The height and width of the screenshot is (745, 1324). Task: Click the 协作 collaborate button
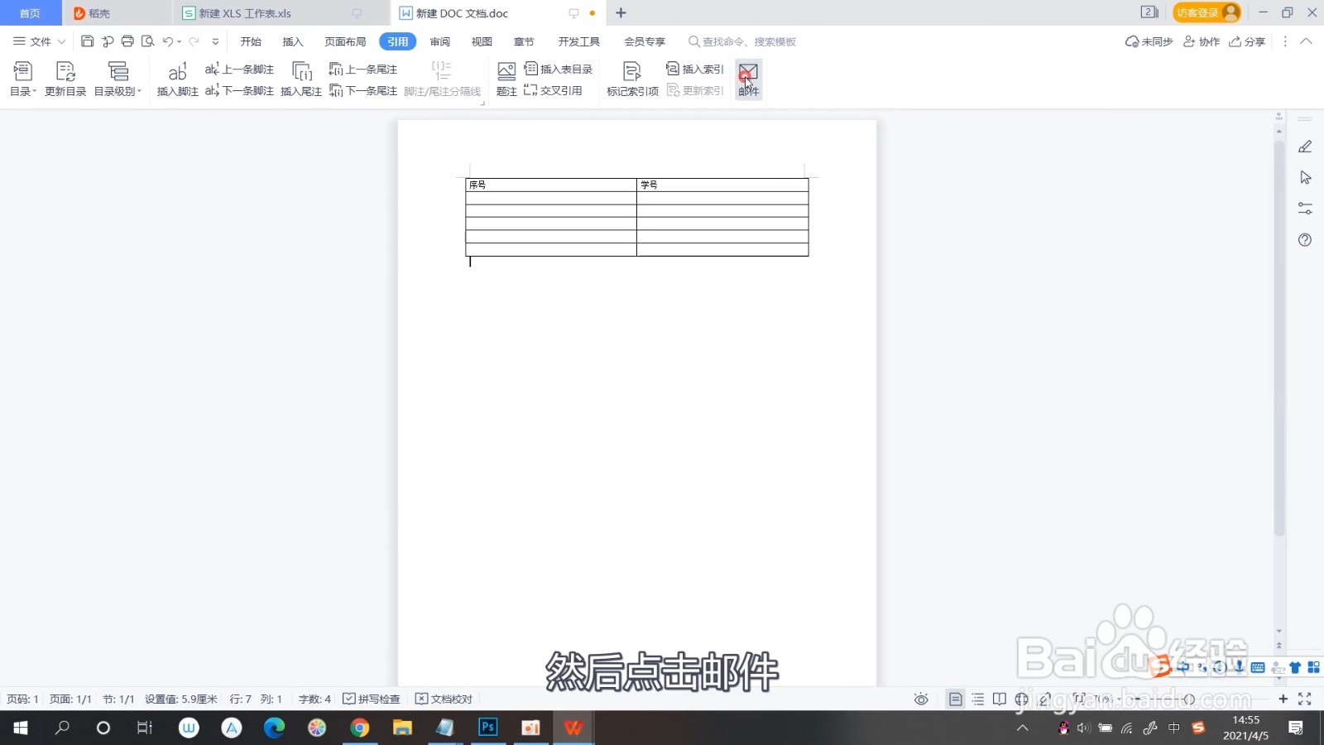(1202, 41)
